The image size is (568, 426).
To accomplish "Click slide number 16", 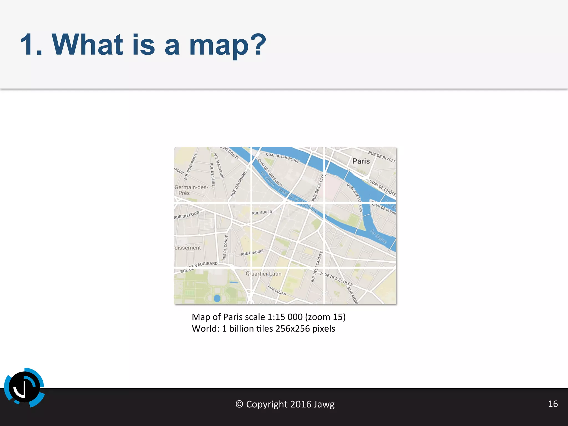I will tap(553, 404).
